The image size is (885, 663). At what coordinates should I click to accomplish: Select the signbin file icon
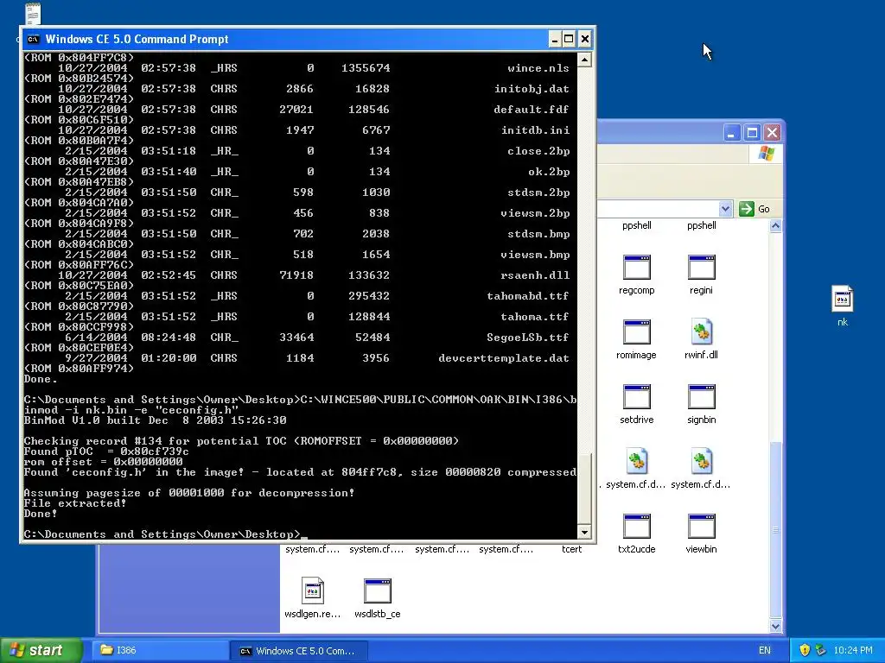coord(701,397)
